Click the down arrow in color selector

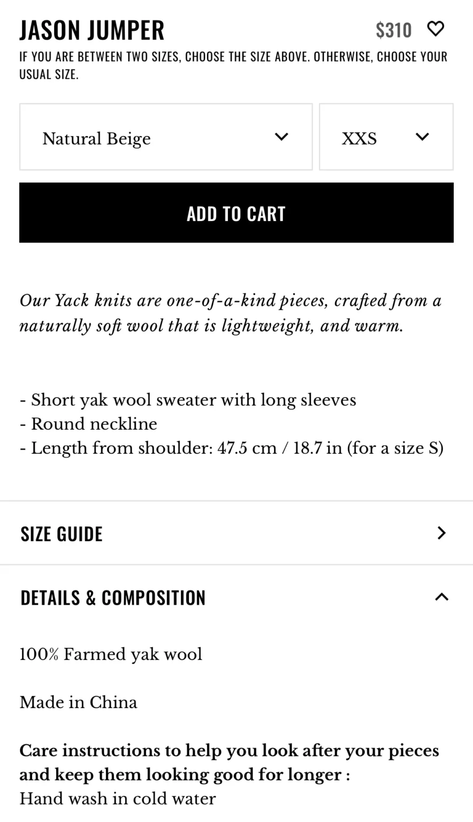pyautogui.click(x=281, y=137)
